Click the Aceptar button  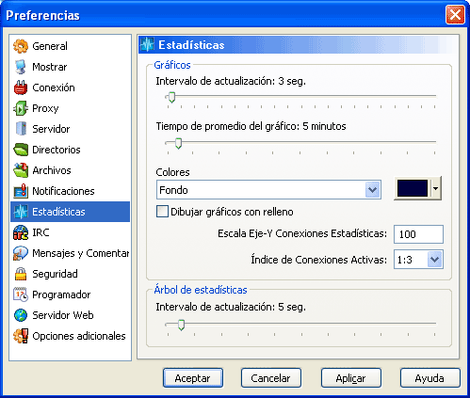click(193, 378)
